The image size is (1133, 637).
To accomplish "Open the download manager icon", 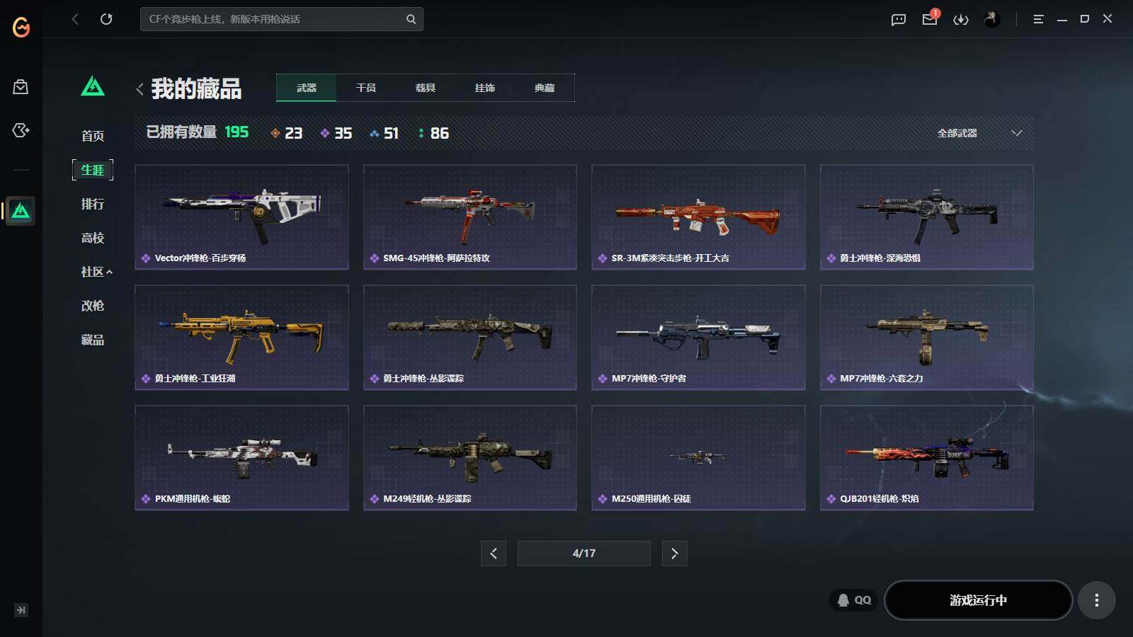I will (961, 19).
